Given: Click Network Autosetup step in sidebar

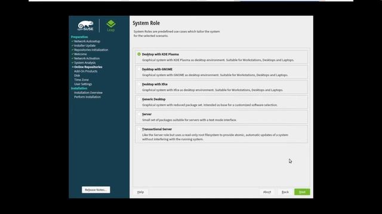Looking at the screenshot, I should [87, 41].
